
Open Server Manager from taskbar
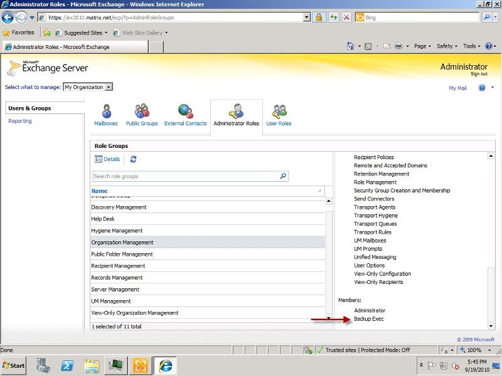[x=43, y=365]
